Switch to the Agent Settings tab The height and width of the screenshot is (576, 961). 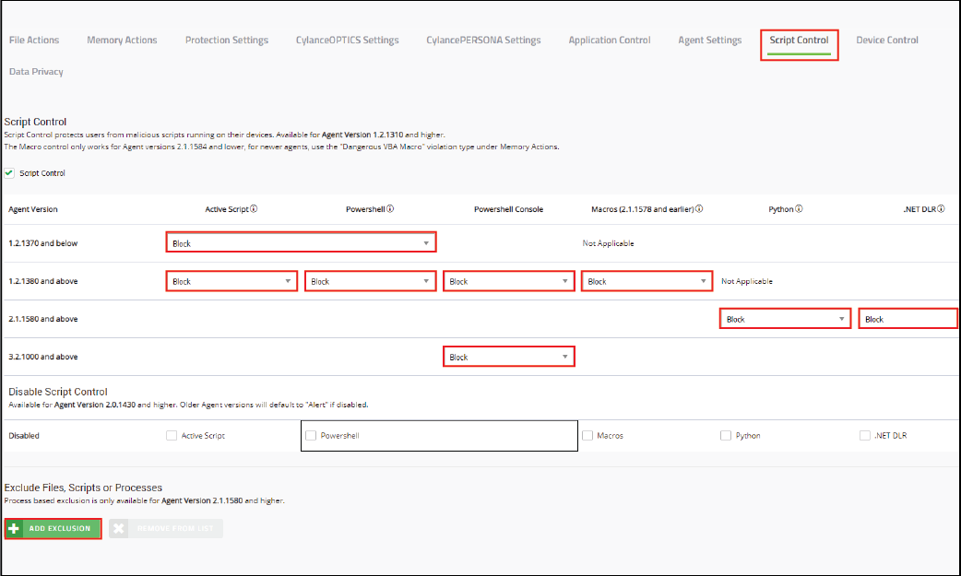coord(710,40)
